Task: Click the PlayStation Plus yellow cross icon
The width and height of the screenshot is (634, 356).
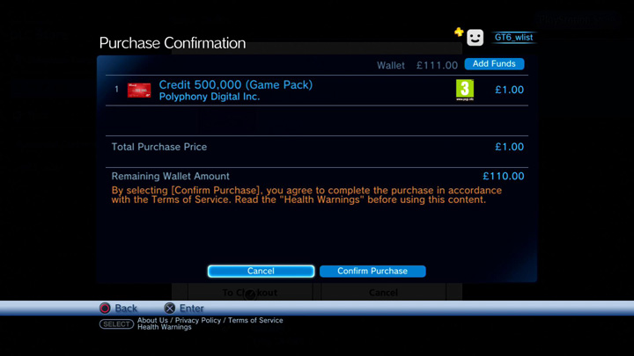Action: pyautogui.click(x=459, y=32)
